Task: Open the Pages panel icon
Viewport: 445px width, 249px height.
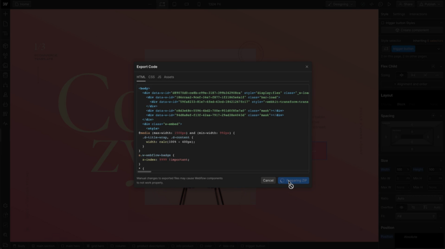Action: pyautogui.click(x=5, y=24)
